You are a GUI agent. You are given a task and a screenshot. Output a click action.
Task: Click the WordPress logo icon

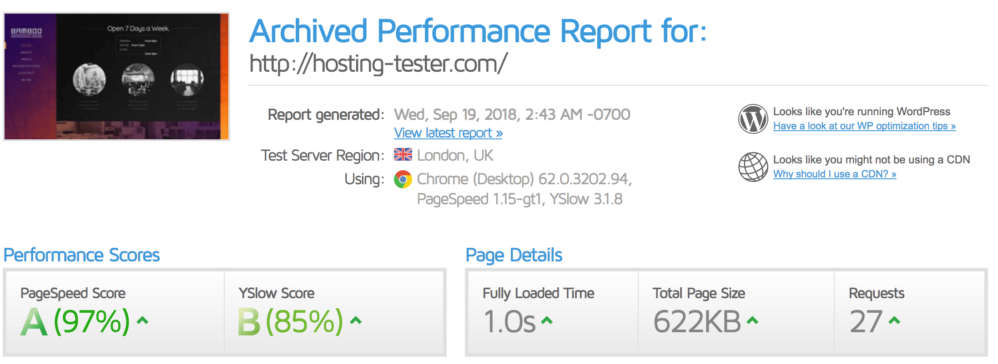[x=753, y=119]
